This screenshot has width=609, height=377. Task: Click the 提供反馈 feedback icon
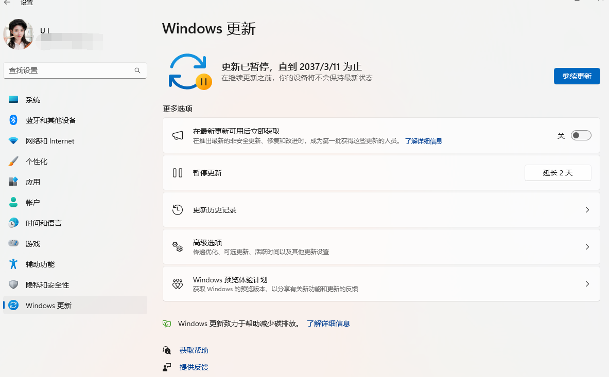coord(167,367)
